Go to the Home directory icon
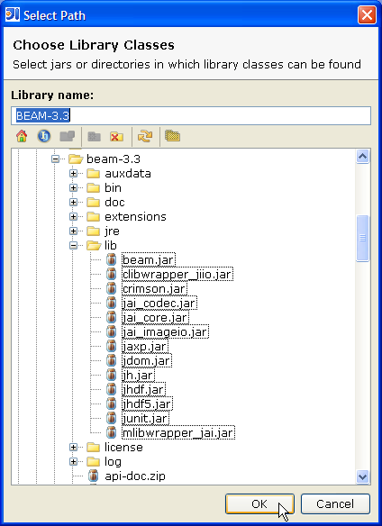The width and height of the screenshot is (382, 526). 22,136
